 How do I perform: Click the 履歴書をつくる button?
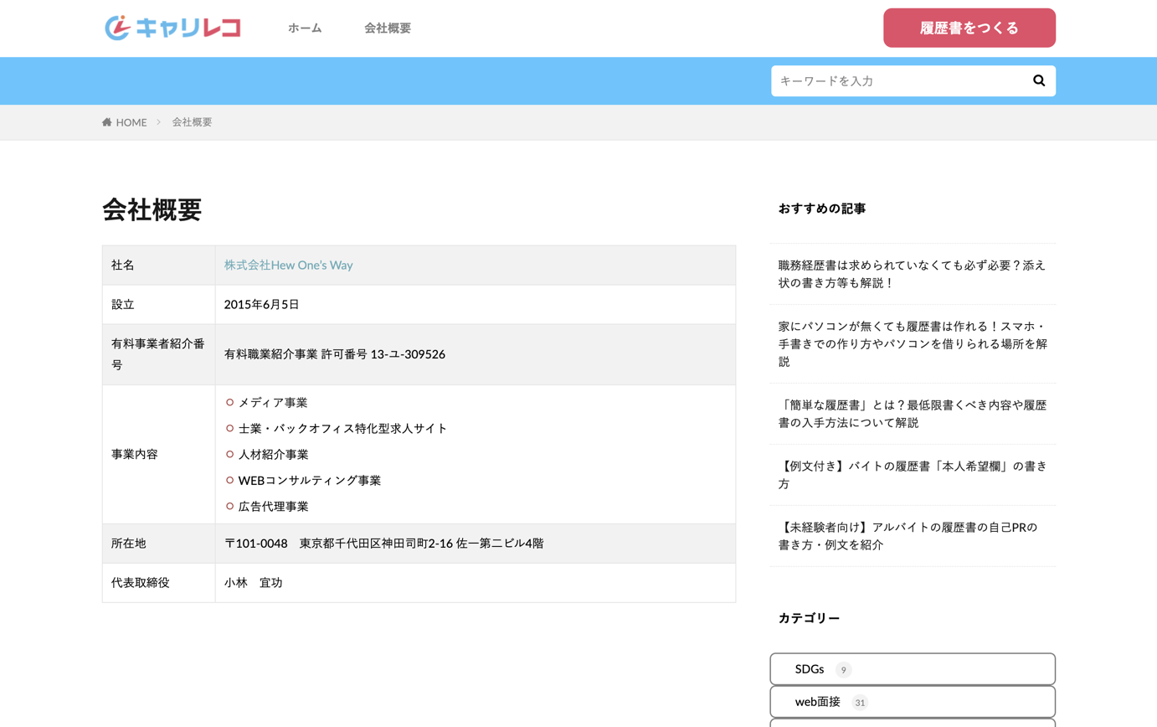pos(969,27)
